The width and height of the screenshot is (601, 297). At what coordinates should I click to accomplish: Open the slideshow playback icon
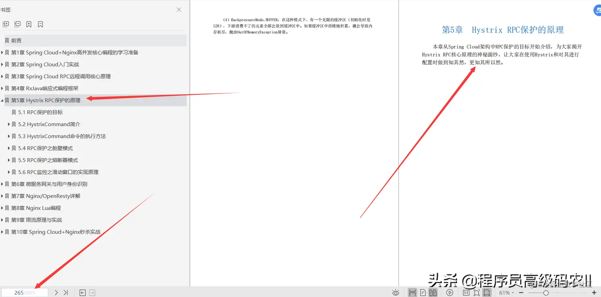coord(450,292)
